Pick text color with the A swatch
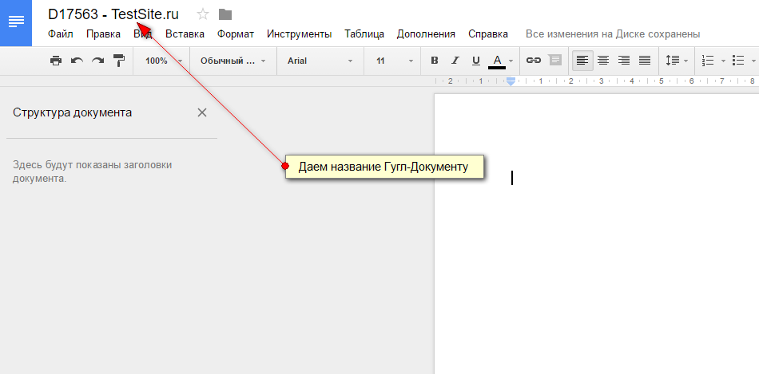 (497, 61)
